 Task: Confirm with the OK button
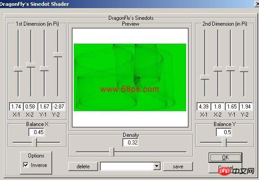pyautogui.click(x=225, y=157)
